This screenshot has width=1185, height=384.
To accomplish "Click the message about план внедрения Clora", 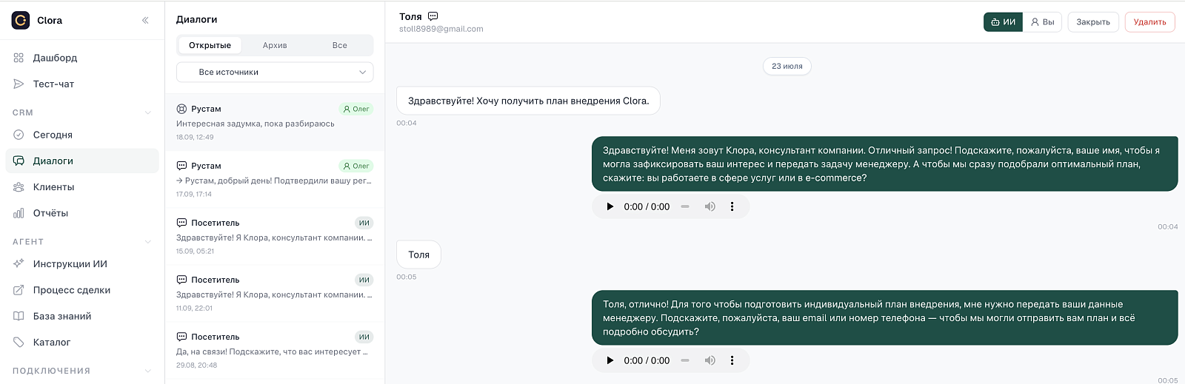I will tap(529, 101).
